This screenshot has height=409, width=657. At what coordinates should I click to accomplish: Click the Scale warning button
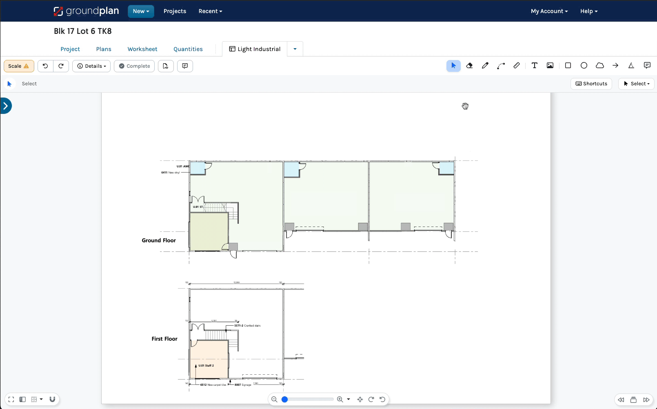pos(19,66)
